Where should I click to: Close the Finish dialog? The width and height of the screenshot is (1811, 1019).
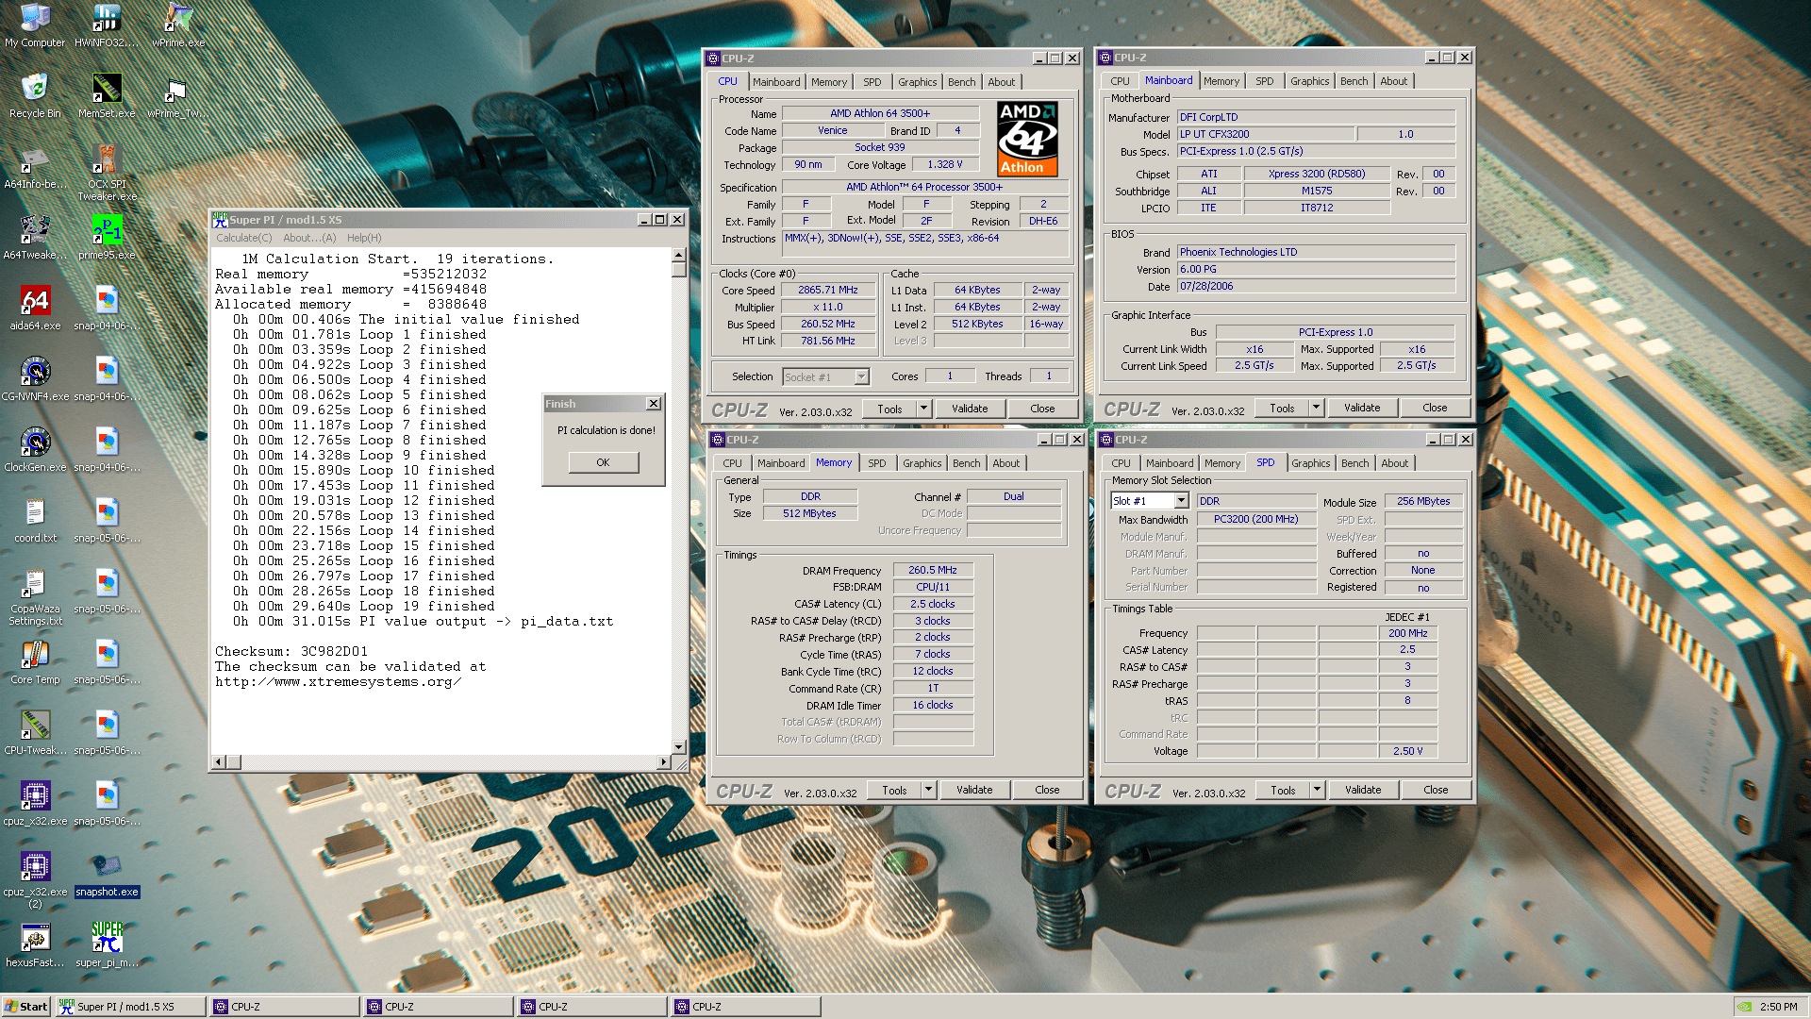point(653,403)
